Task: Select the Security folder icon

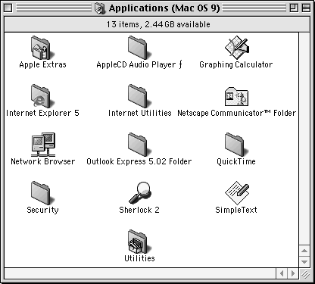Action: point(42,193)
